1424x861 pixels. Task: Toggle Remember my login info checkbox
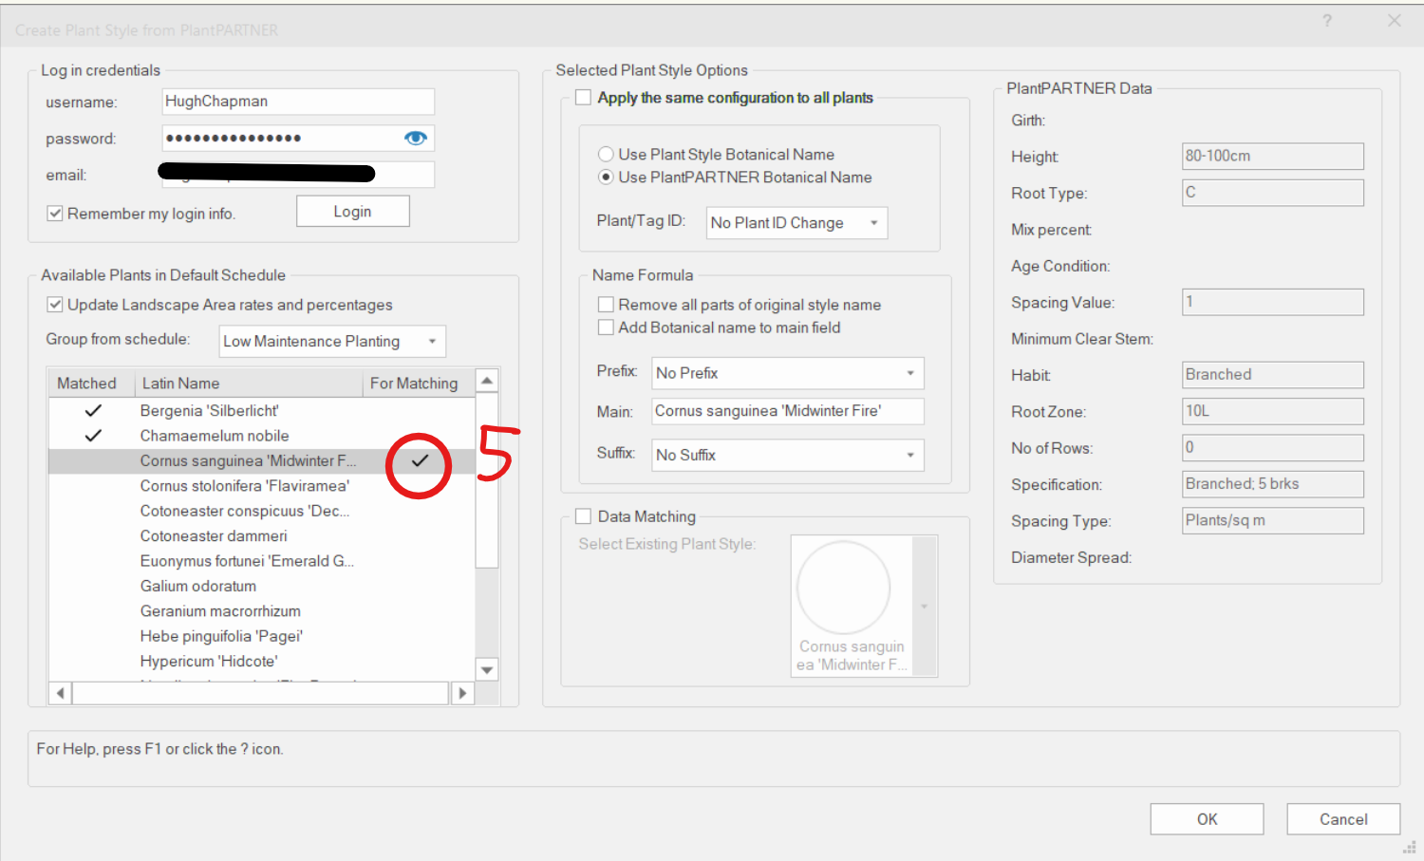[55, 214]
